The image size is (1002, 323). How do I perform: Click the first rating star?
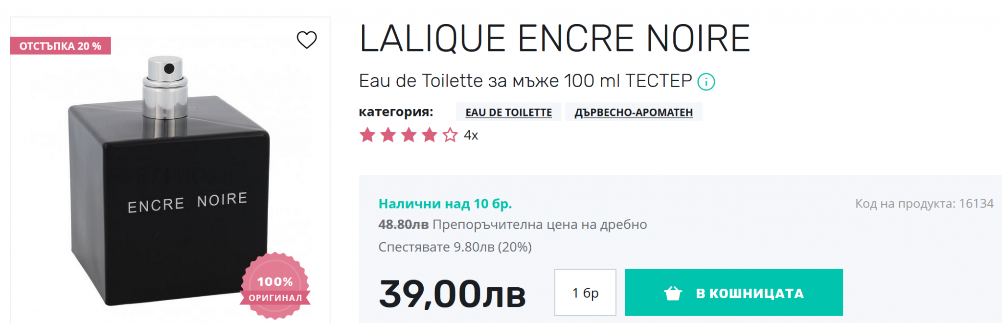(367, 135)
